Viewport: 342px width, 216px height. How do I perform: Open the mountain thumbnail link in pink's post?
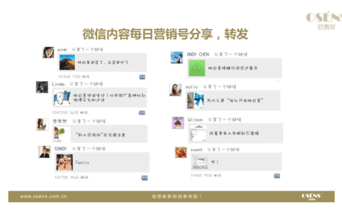(x=67, y=62)
